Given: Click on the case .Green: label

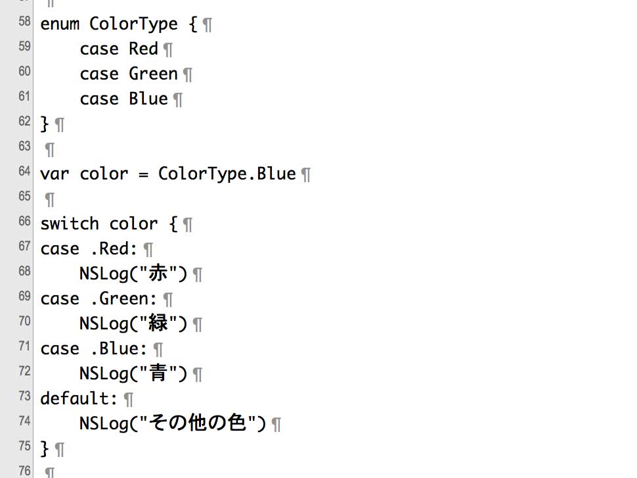Looking at the screenshot, I should tap(99, 299).
